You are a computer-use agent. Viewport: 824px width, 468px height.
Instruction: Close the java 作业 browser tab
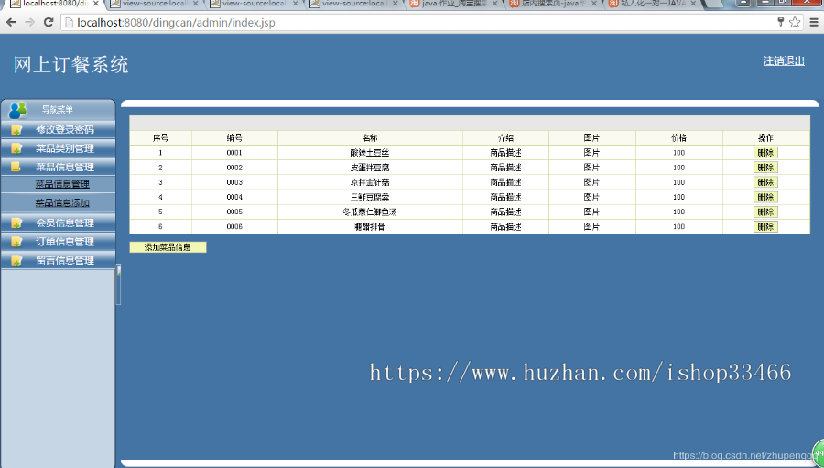click(495, 4)
